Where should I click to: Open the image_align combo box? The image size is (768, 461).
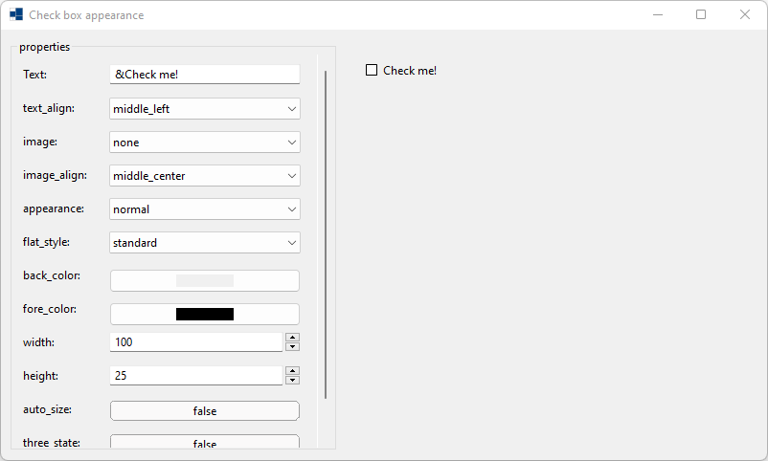click(x=205, y=176)
